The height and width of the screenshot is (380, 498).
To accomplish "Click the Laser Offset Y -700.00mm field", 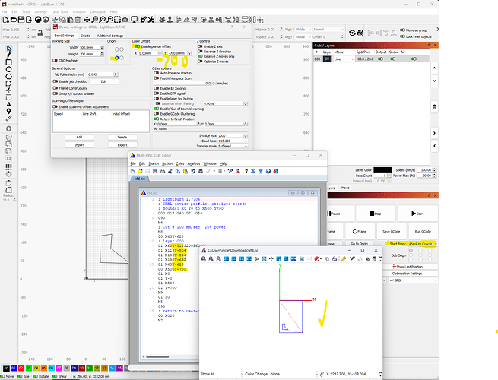I will point(178,53).
